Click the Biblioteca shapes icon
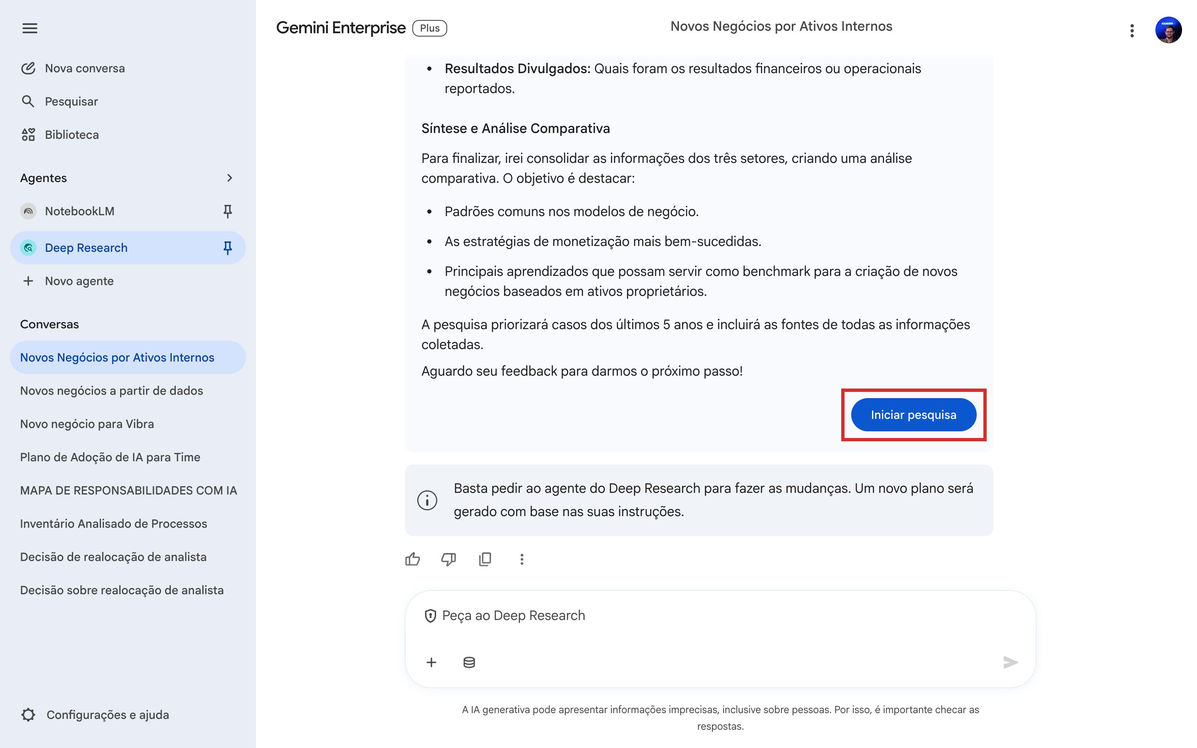Screen dimensions: 1197x748 (x=28, y=135)
